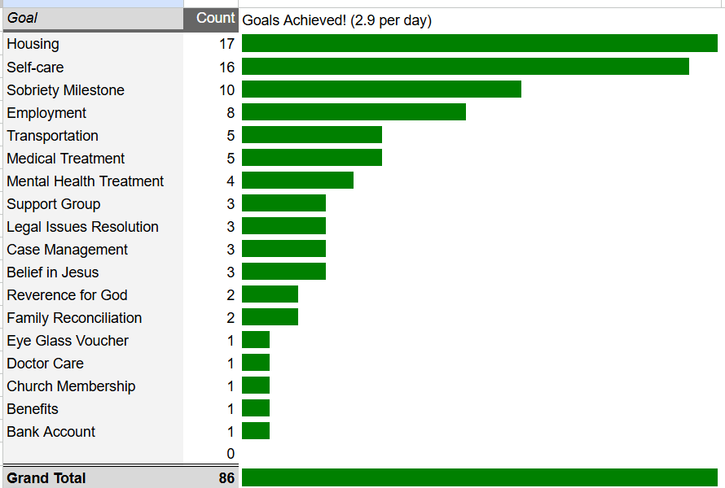Viewport: 725px width, 488px height.
Task: Click the blank row count 0
Action: point(231,454)
